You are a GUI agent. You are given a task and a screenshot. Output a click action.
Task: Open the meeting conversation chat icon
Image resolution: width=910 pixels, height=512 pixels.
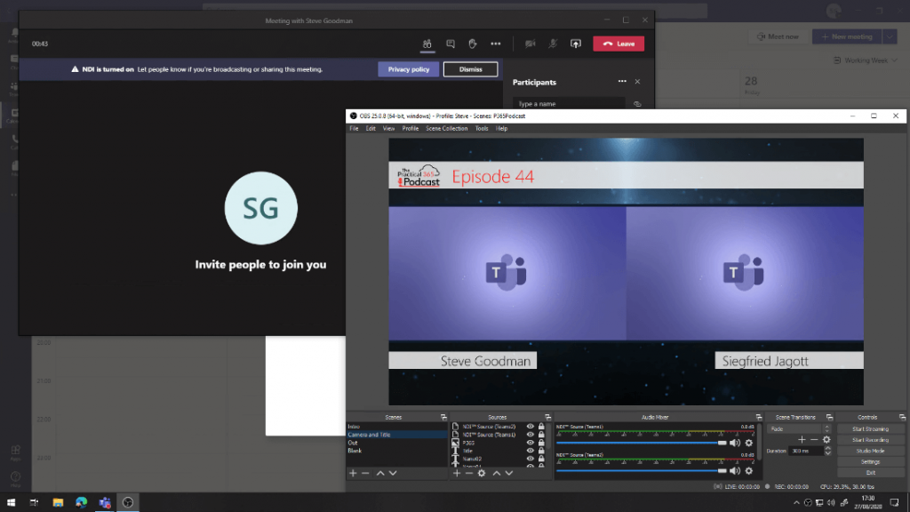(451, 44)
